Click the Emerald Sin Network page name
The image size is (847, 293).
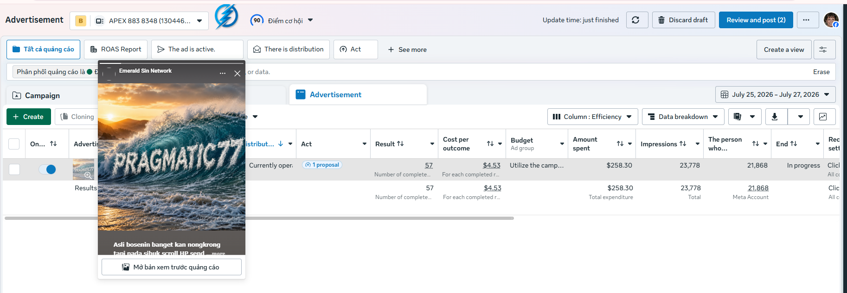[x=145, y=71]
